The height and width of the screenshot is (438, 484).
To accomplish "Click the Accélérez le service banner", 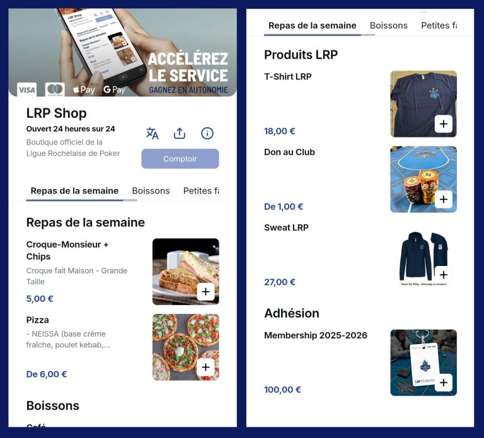I will coord(122,52).
